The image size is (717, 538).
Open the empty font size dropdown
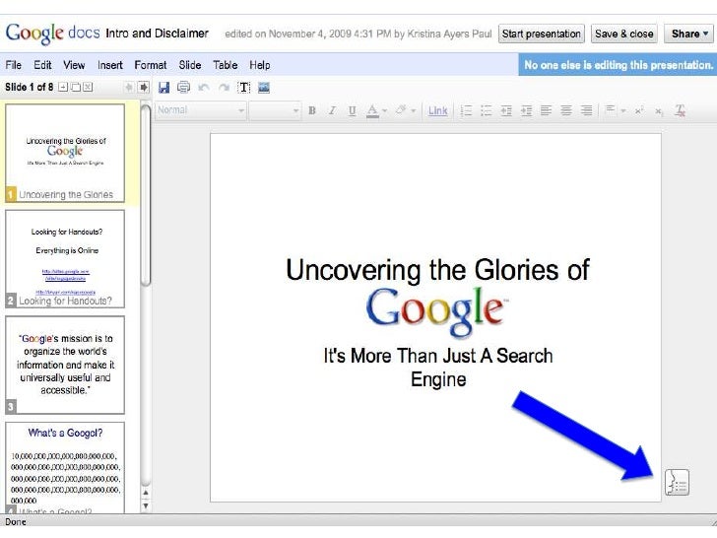[x=275, y=110]
